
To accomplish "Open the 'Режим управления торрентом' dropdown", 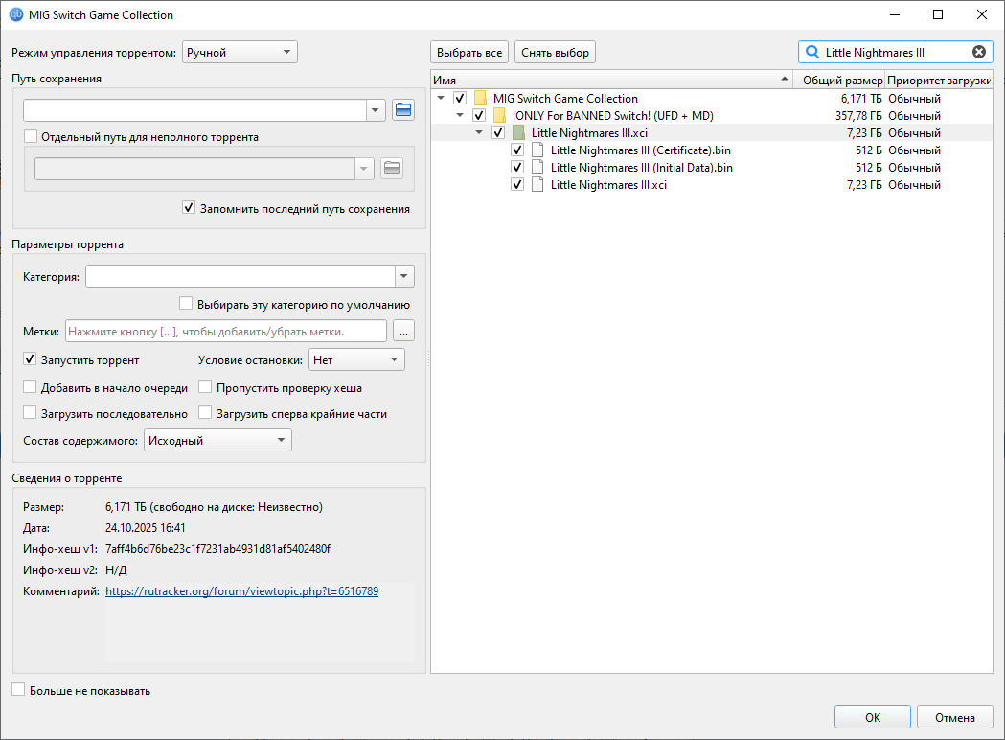I will point(240,53).
